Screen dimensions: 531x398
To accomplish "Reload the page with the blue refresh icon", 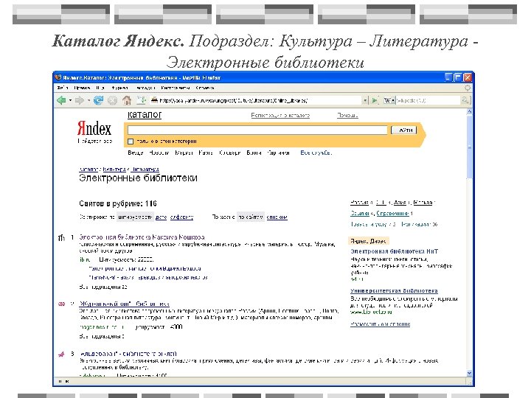I will [x=98, y=100].
